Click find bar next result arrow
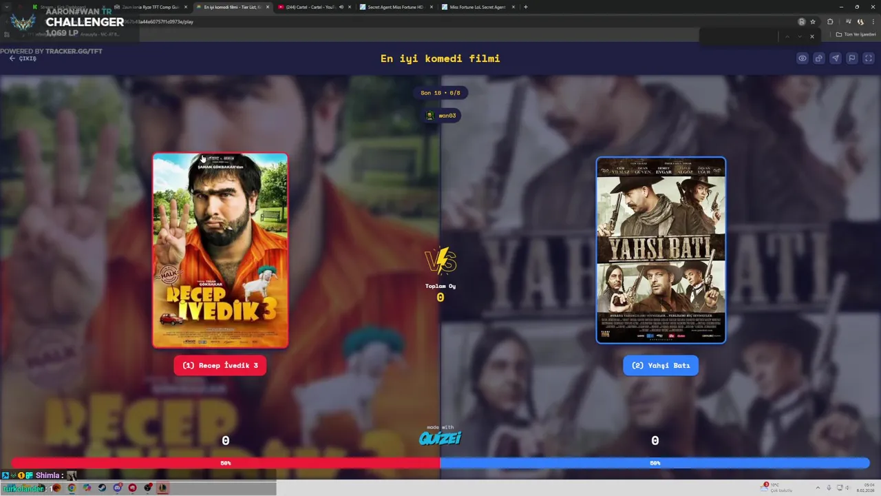 point(800,37)
